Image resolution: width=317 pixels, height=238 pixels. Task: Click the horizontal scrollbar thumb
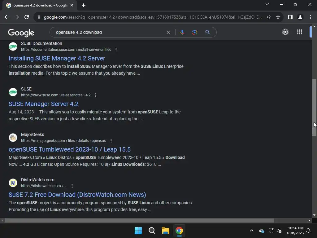click(140, 220)
